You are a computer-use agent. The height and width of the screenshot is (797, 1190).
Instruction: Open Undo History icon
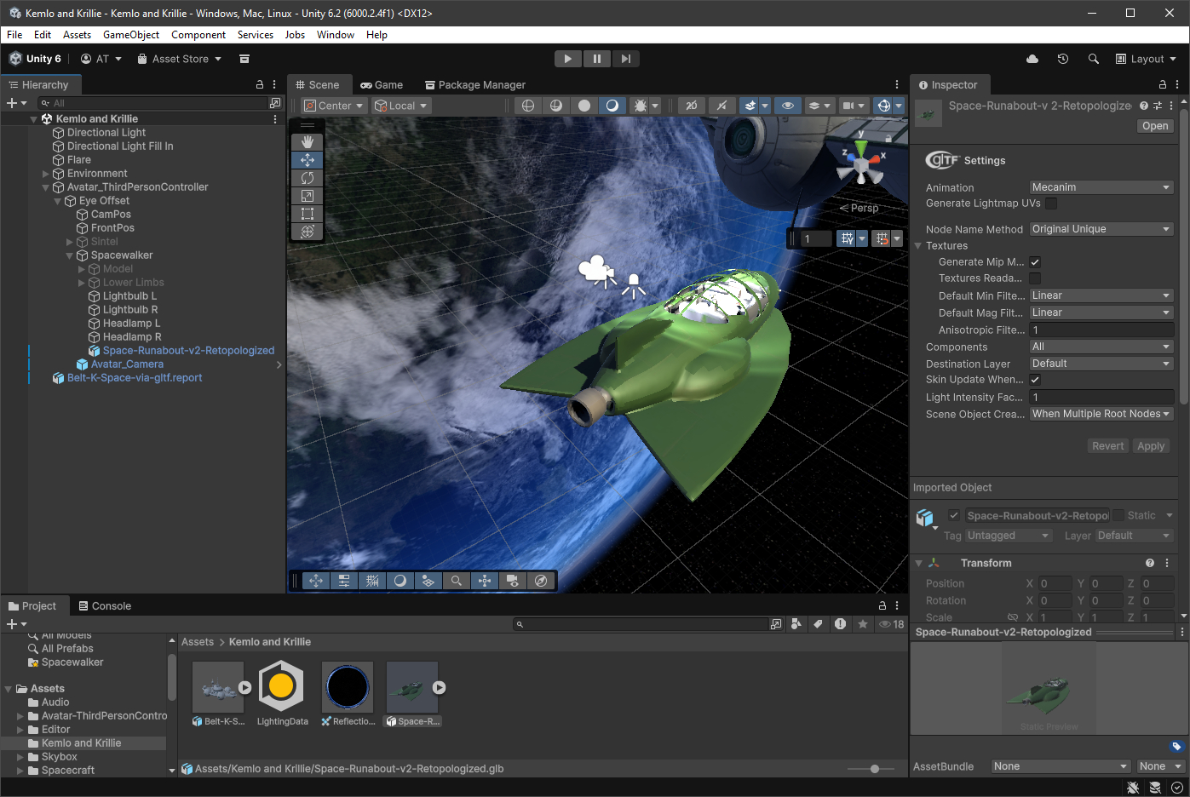[x=1062, y=59]
